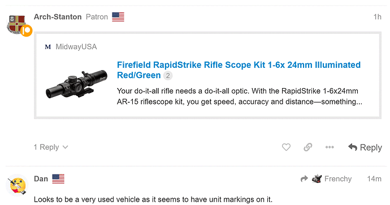Jump to Frenchy's replied-to post
The image size is (390, 205).
pos(332,178)
